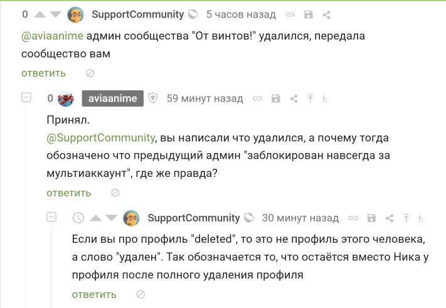Reply to the aviaanime comment via 'ответить'
Viewport: 446px width, 308px height.
click(x=68, y=193)
